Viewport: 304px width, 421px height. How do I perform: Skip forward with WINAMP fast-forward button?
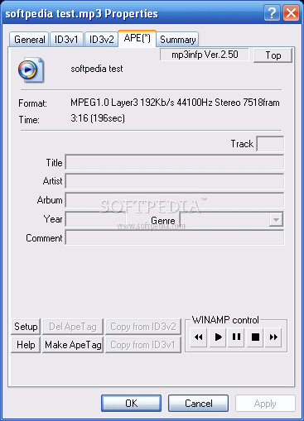273,337
